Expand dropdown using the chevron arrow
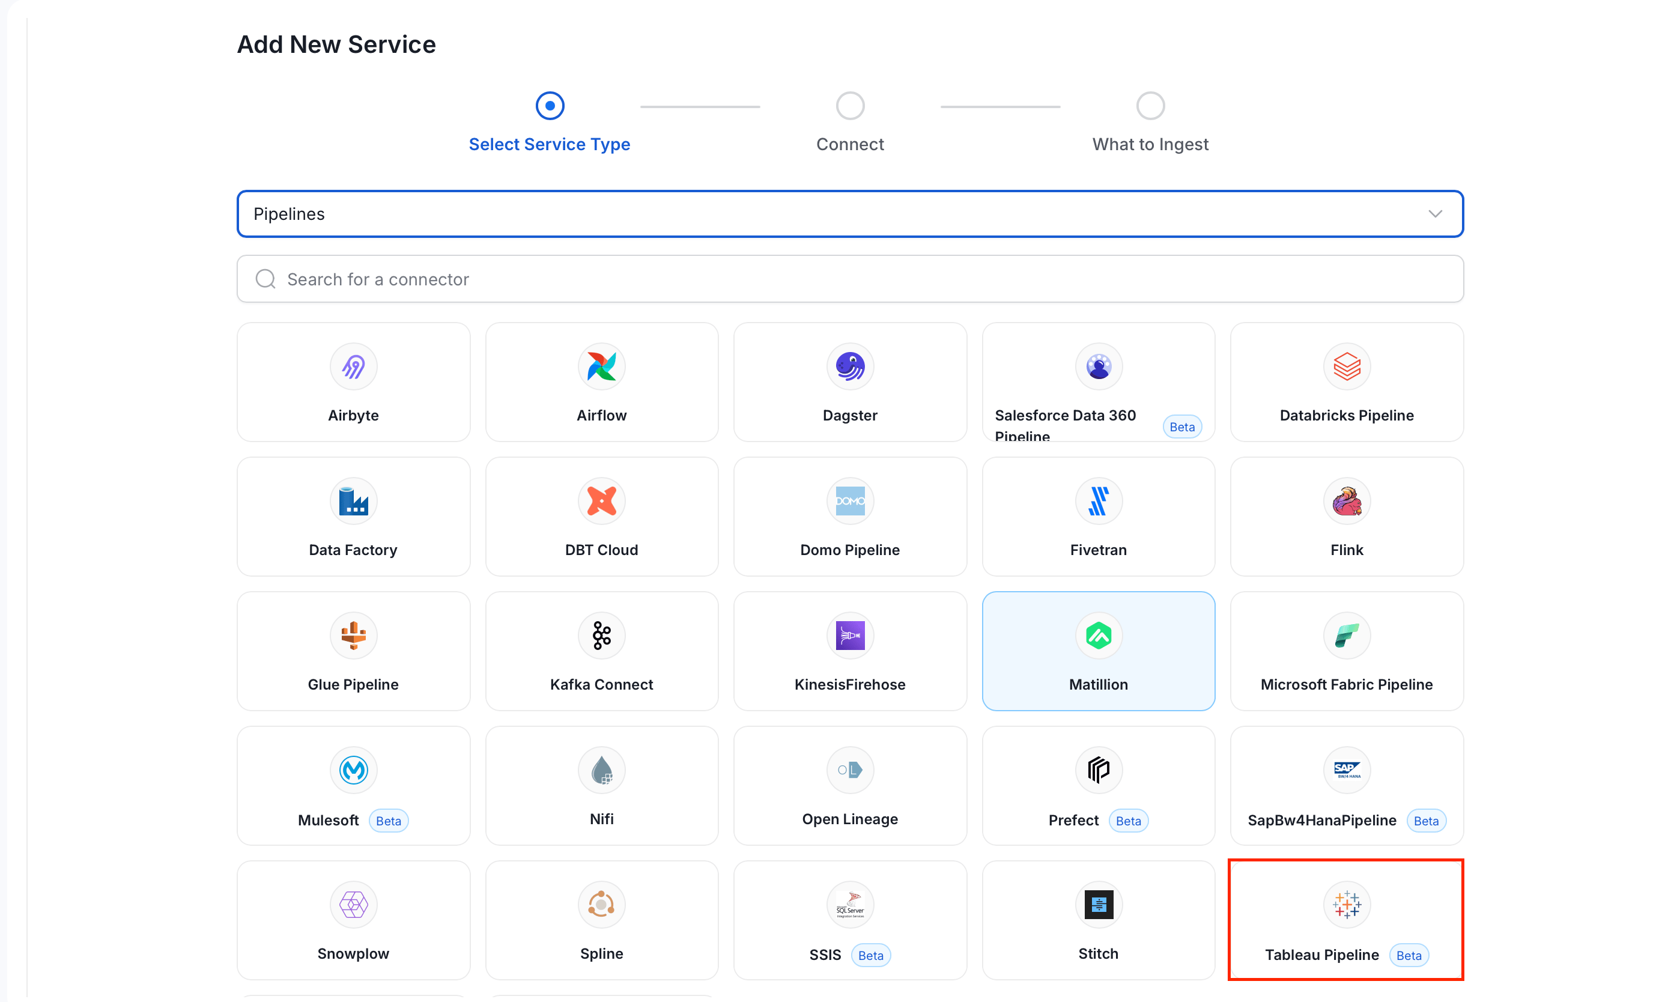1671x1002 pixels. click(1436, 214)
